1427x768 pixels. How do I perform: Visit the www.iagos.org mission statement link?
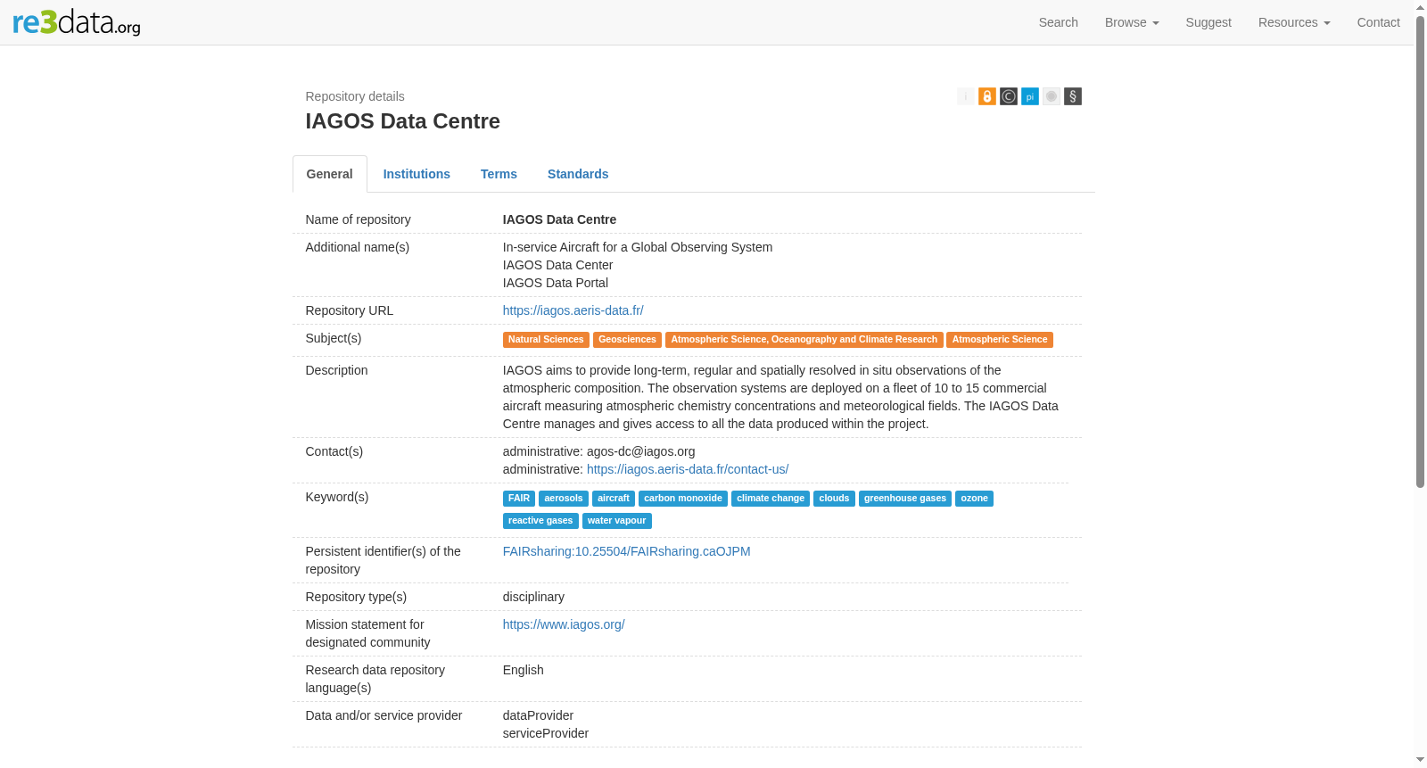(x=564, y=624)
